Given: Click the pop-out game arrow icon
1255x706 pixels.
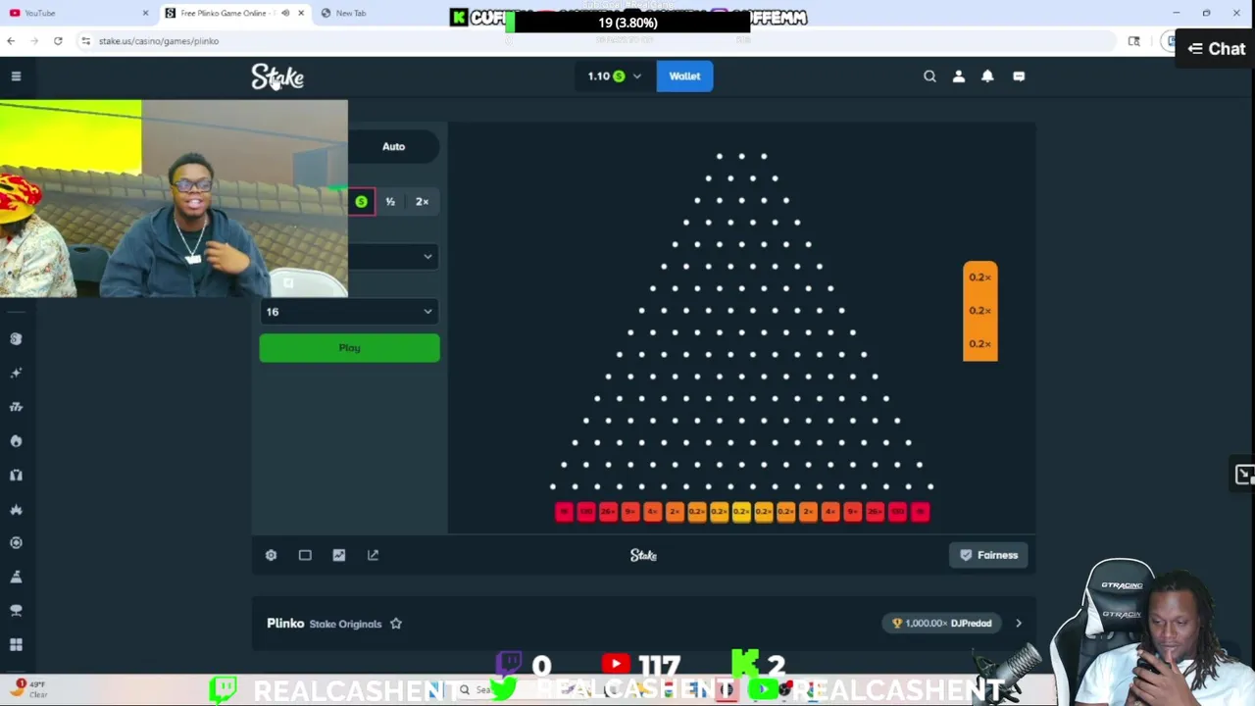Looking at the screenshot, I should (x=373, y=555).
